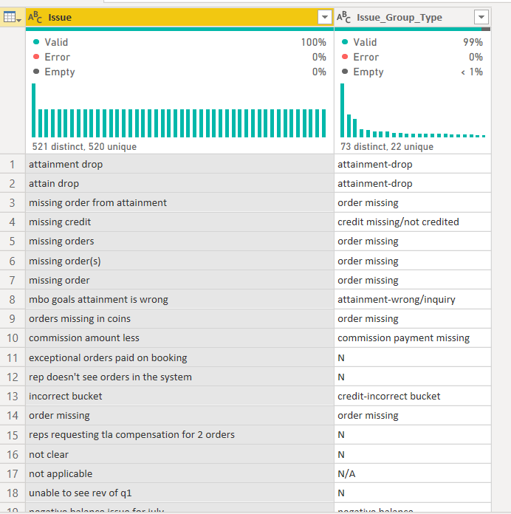Image resolution: width=511 pixels, height=514 pixels.
Task: Click the Issue column distribution chart
Action: tap(179, 110)
